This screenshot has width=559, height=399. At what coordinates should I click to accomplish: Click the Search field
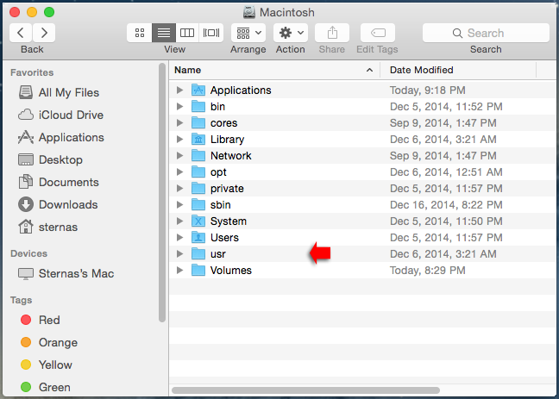pyautogui.click(x=486, y=33)
